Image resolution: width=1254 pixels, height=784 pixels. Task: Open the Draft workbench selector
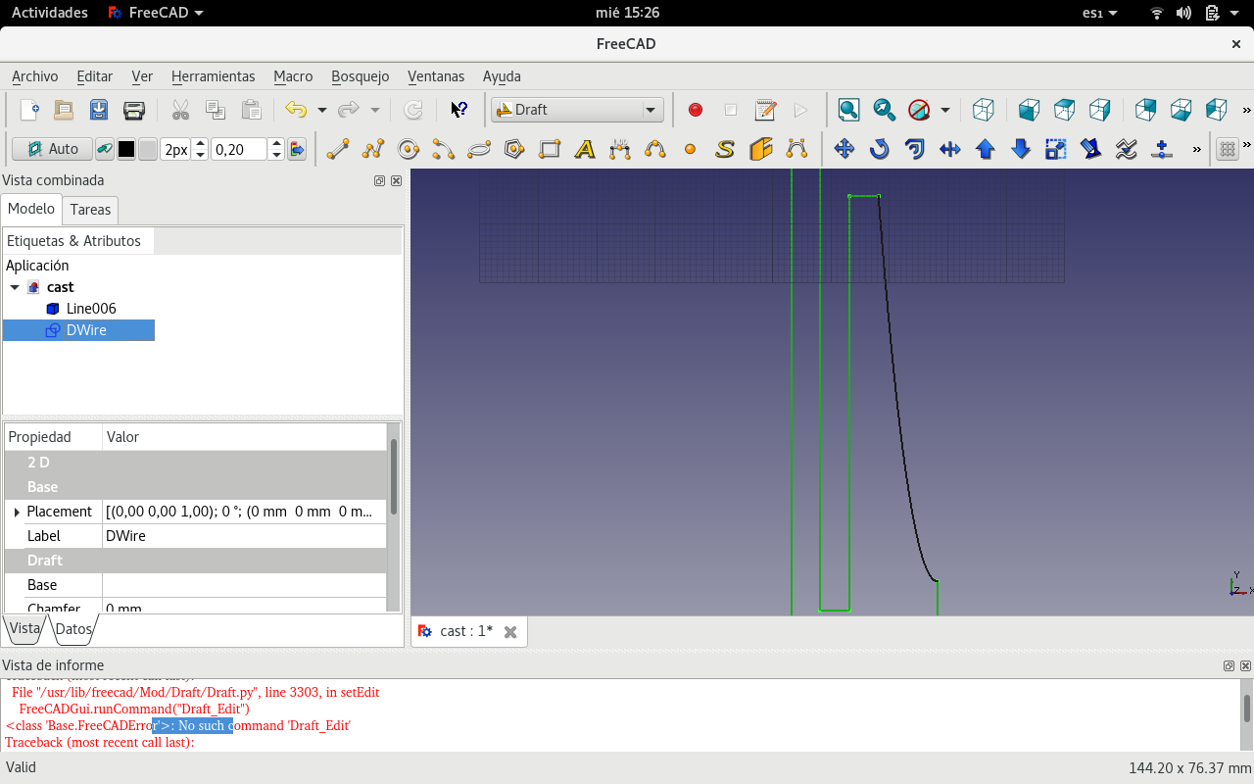pyautogui.click(x=577, y=110)
